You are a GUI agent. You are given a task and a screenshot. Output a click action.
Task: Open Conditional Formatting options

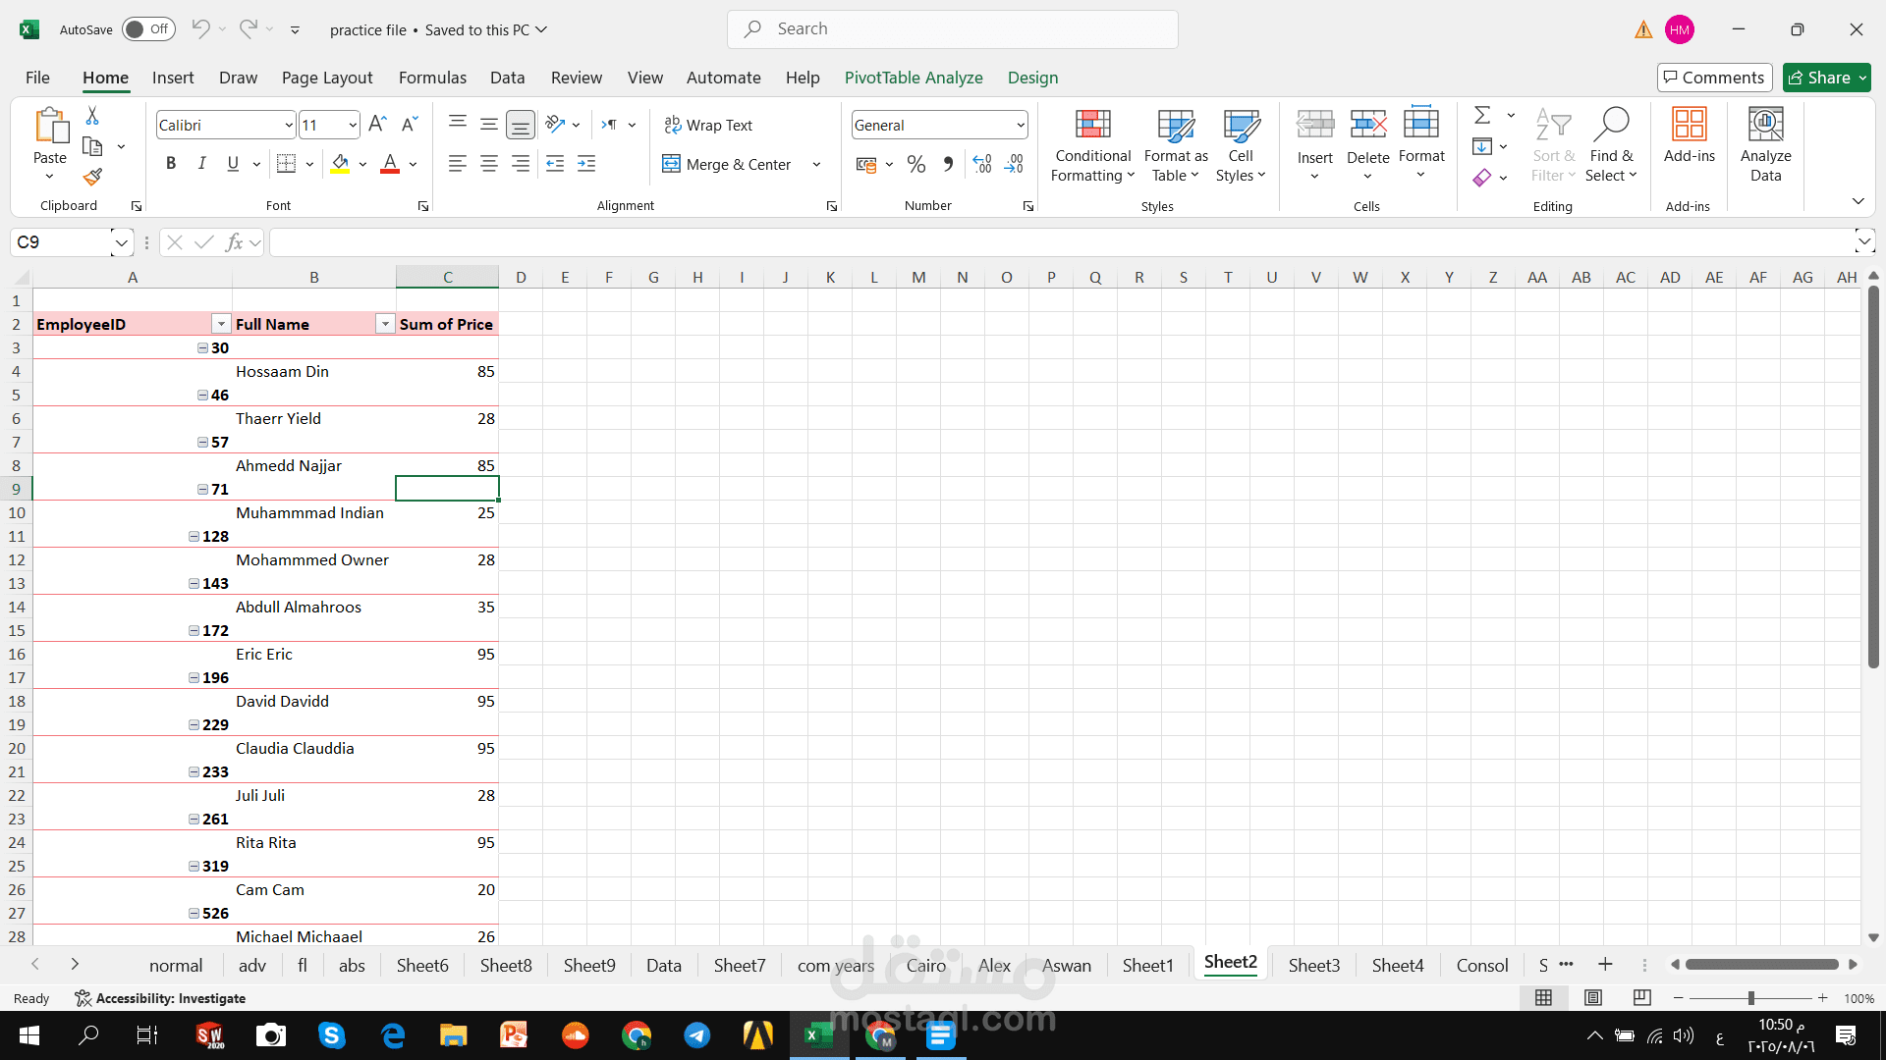point(1092,145)
